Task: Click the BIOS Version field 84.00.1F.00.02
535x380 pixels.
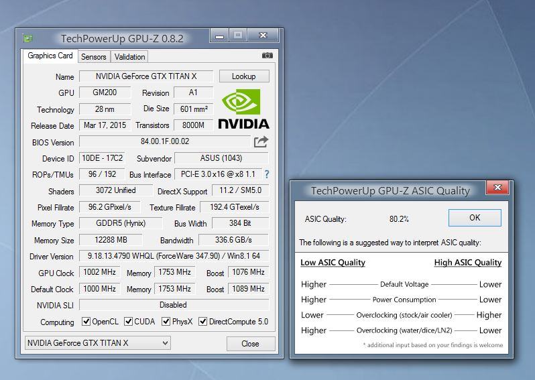Action: (165, 141)
